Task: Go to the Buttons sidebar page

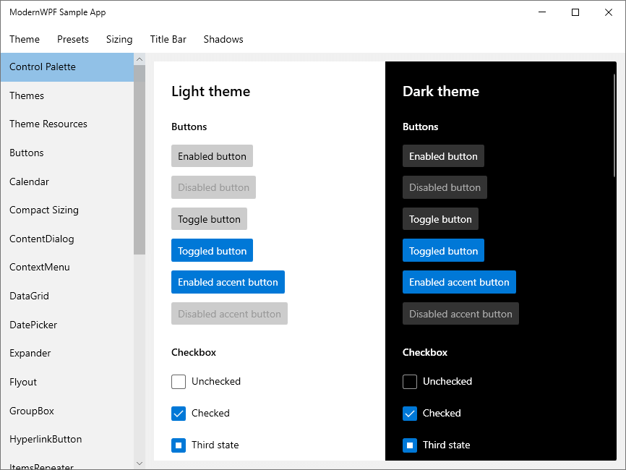Action: pyautogui.click(x=67, y=153)
